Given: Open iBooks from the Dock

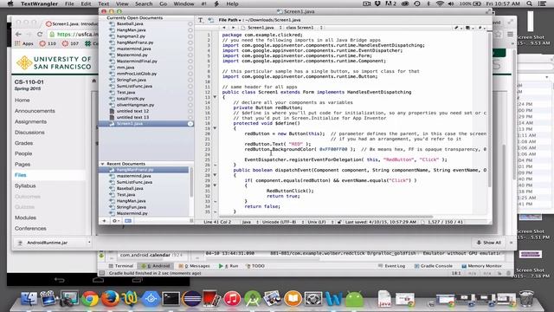Looking at the screenshot, I should (293, 299).
